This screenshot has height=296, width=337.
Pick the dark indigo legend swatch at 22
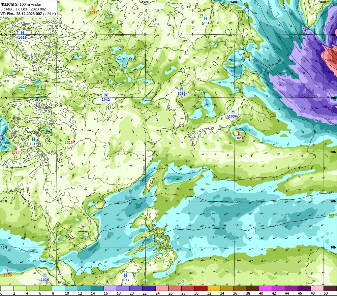(x=149, y=288)
